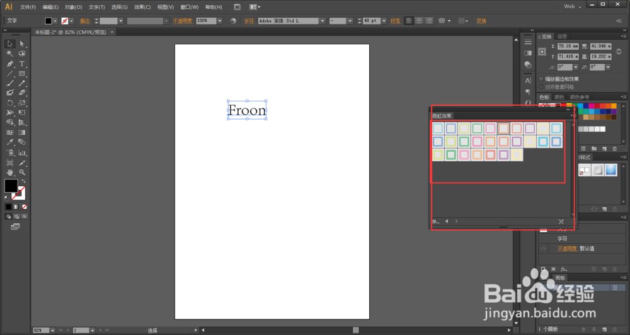630x335 pixels.
Task: Open the 对象(O) menu
Action: (74, 7)
